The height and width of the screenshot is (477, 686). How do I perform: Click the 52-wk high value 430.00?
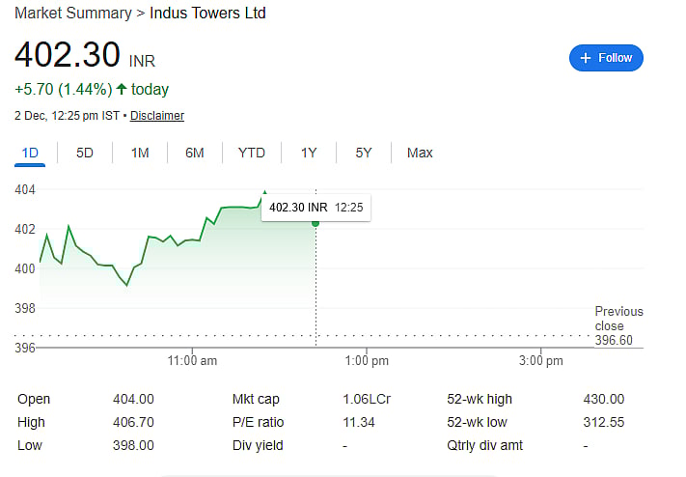604,399
